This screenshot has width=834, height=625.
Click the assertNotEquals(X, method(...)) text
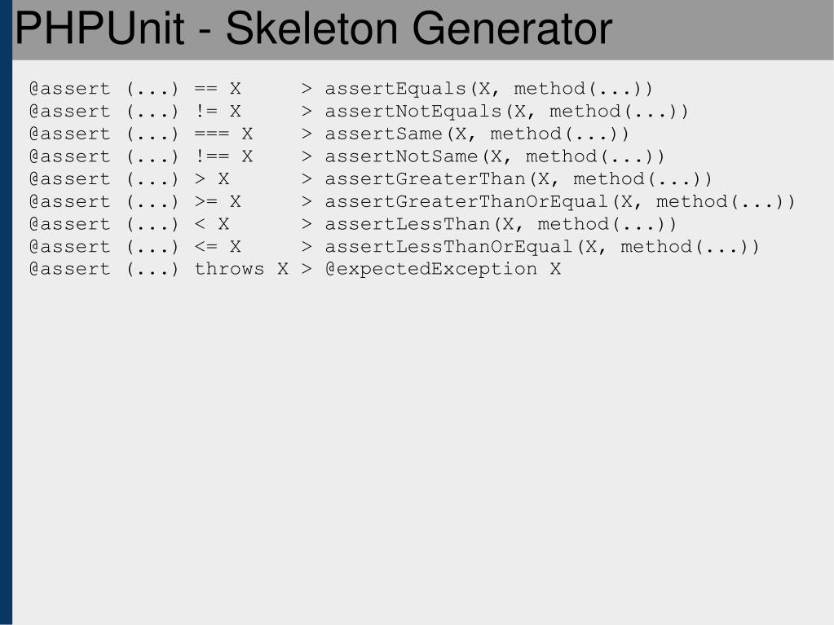click(506, 112)
